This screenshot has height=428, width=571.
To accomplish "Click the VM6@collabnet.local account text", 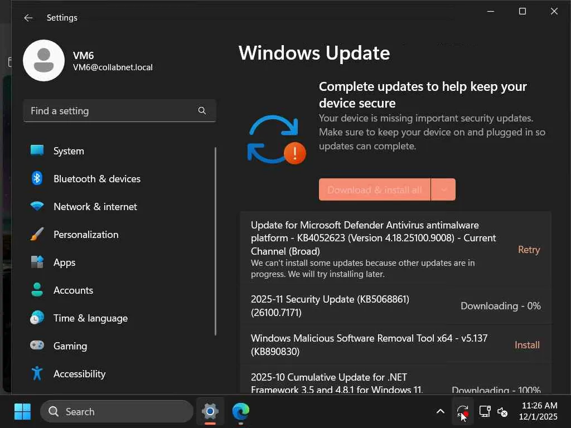I will 113,67.
